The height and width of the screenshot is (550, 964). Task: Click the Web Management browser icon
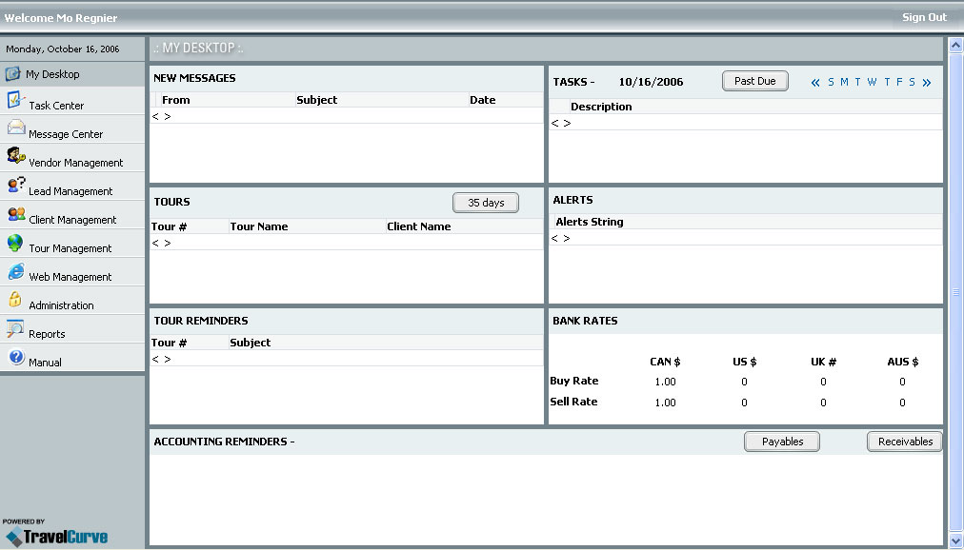pos(15,271)
